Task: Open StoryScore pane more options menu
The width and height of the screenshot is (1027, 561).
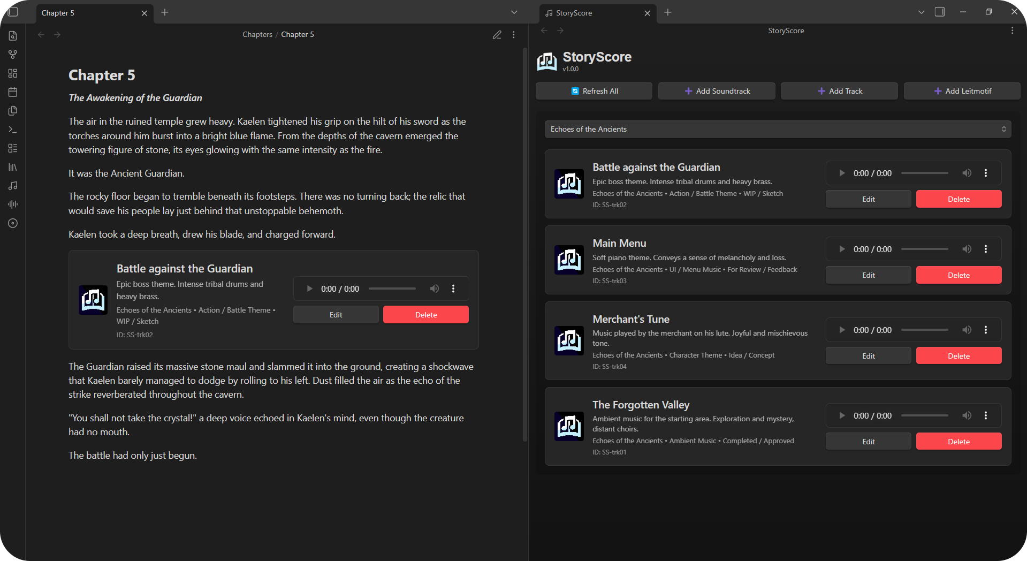Action: coord(1012,31)
